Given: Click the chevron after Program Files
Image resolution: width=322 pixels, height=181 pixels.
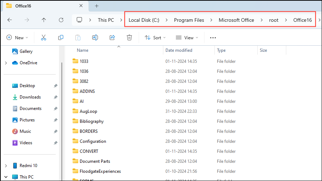Looking at the screenshot, I should tap(211, 20).
